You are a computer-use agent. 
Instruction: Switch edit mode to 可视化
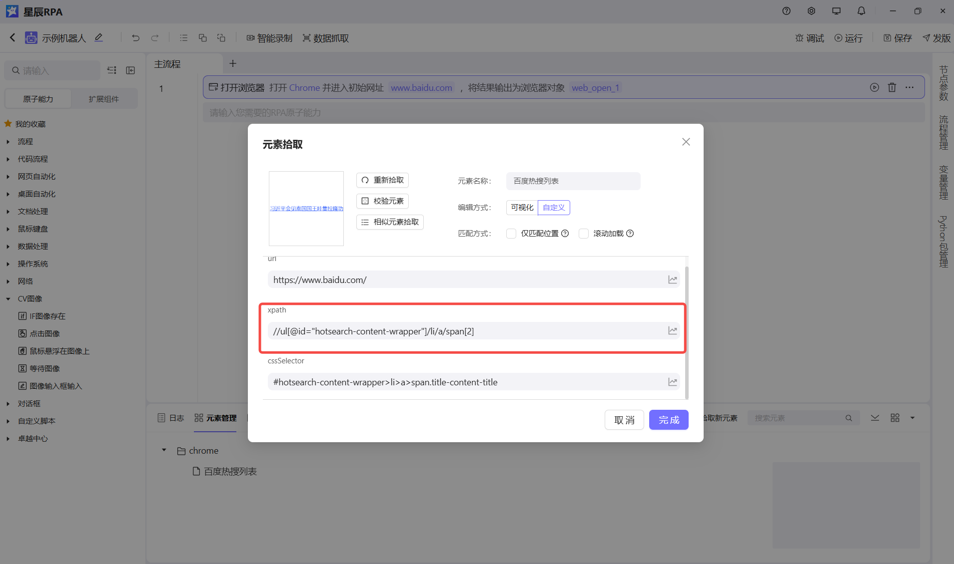coord(522,208)
